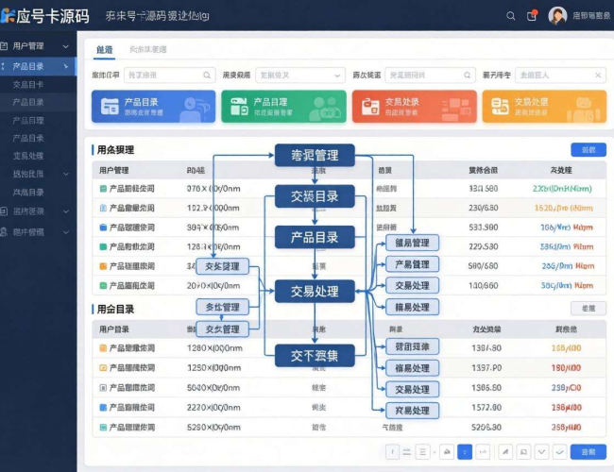Open 产品目理 sidebar sub-item
The width and height of the screenshot is (614, 472).
(x=28, y=121)
